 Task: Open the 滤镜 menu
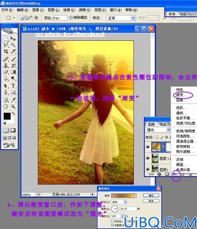(x=85, y=10)
